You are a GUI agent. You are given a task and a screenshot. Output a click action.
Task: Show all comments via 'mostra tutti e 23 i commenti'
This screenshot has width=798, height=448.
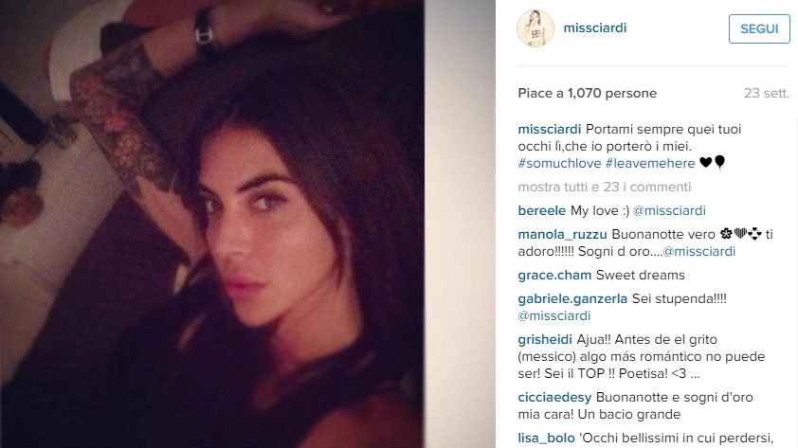point(604,188)
